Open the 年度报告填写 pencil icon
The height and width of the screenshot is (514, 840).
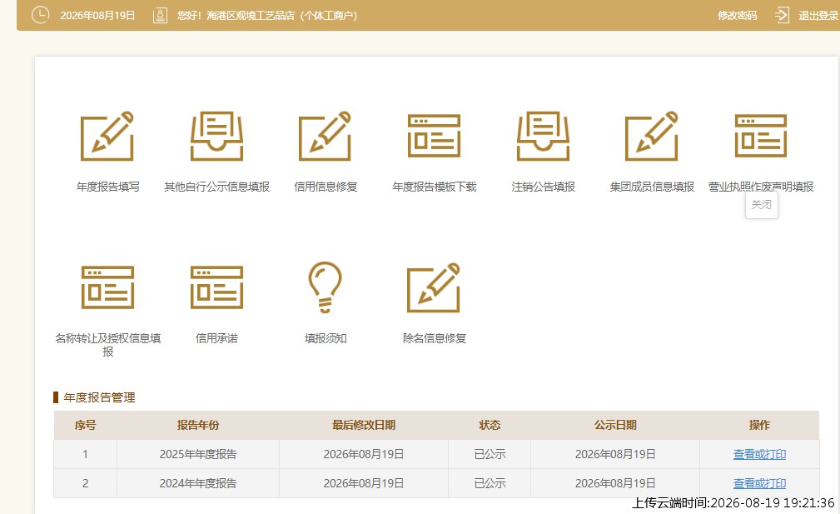(x=107, y=136)
